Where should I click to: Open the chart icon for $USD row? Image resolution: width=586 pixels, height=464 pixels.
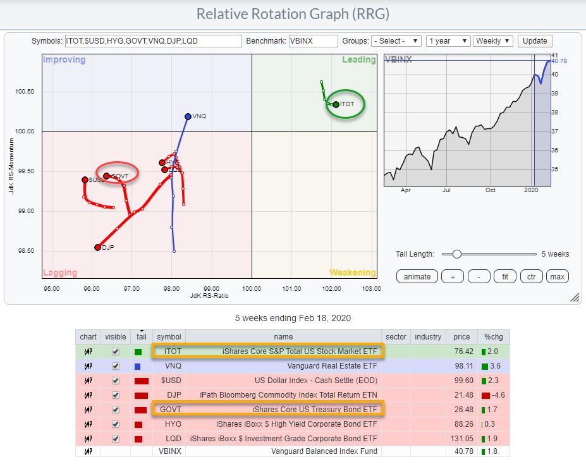click(89, 381)
